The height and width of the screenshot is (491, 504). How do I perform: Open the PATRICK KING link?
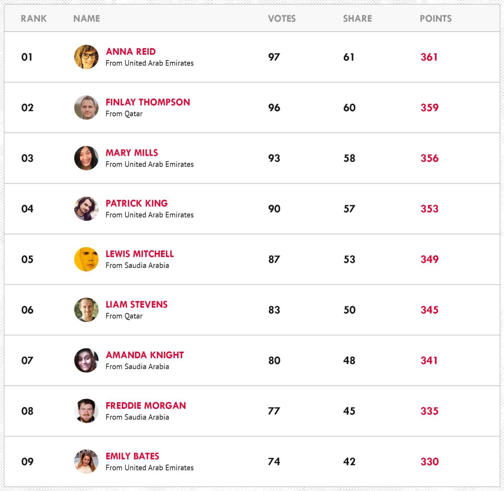pos(137,203)
